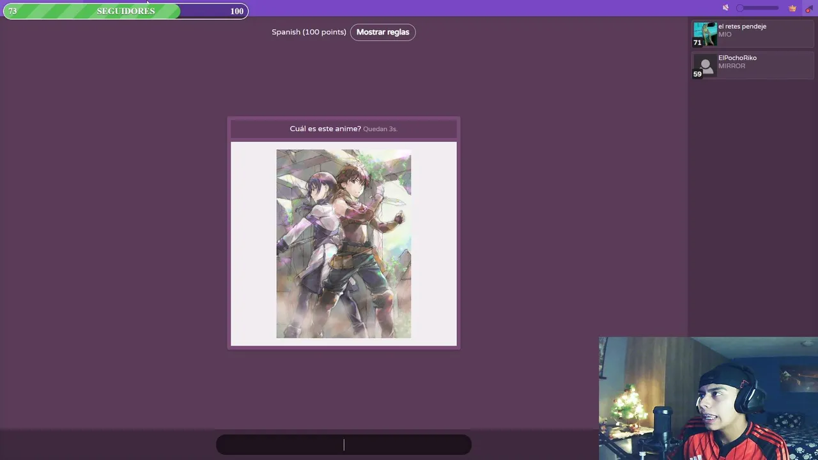Click the score badge 59
Viewport: 818px width, 460px height.
[x=697, y=74]
